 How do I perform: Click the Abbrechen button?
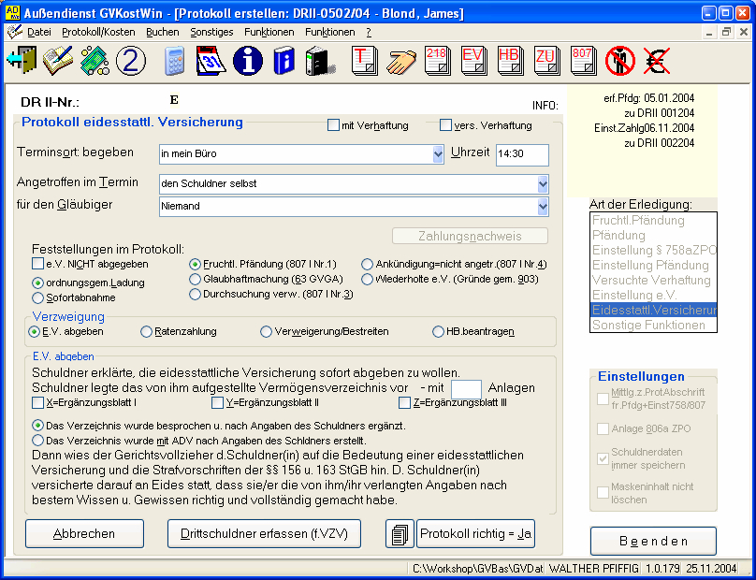[x=84, y=533]
